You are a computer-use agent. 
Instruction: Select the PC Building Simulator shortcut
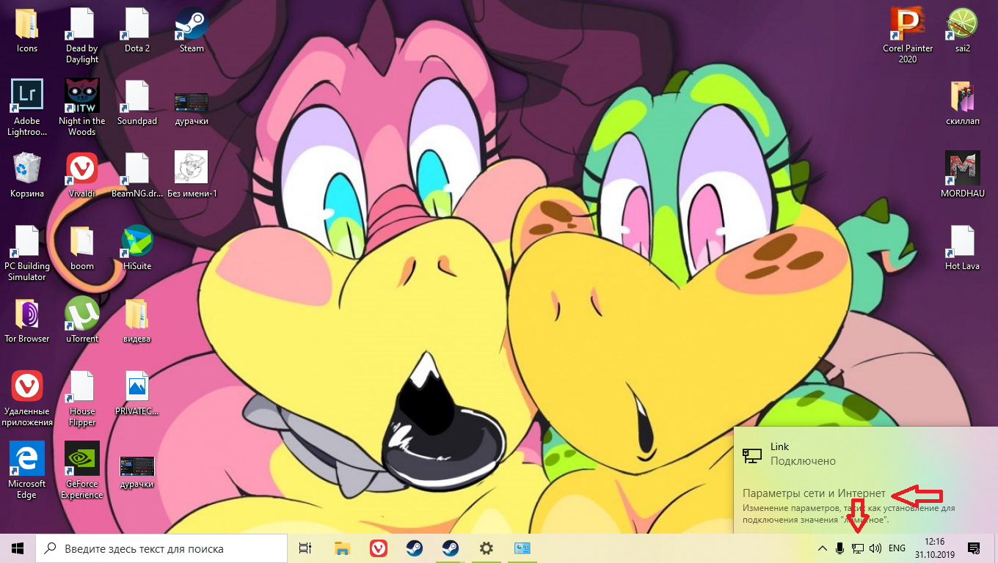26,253
